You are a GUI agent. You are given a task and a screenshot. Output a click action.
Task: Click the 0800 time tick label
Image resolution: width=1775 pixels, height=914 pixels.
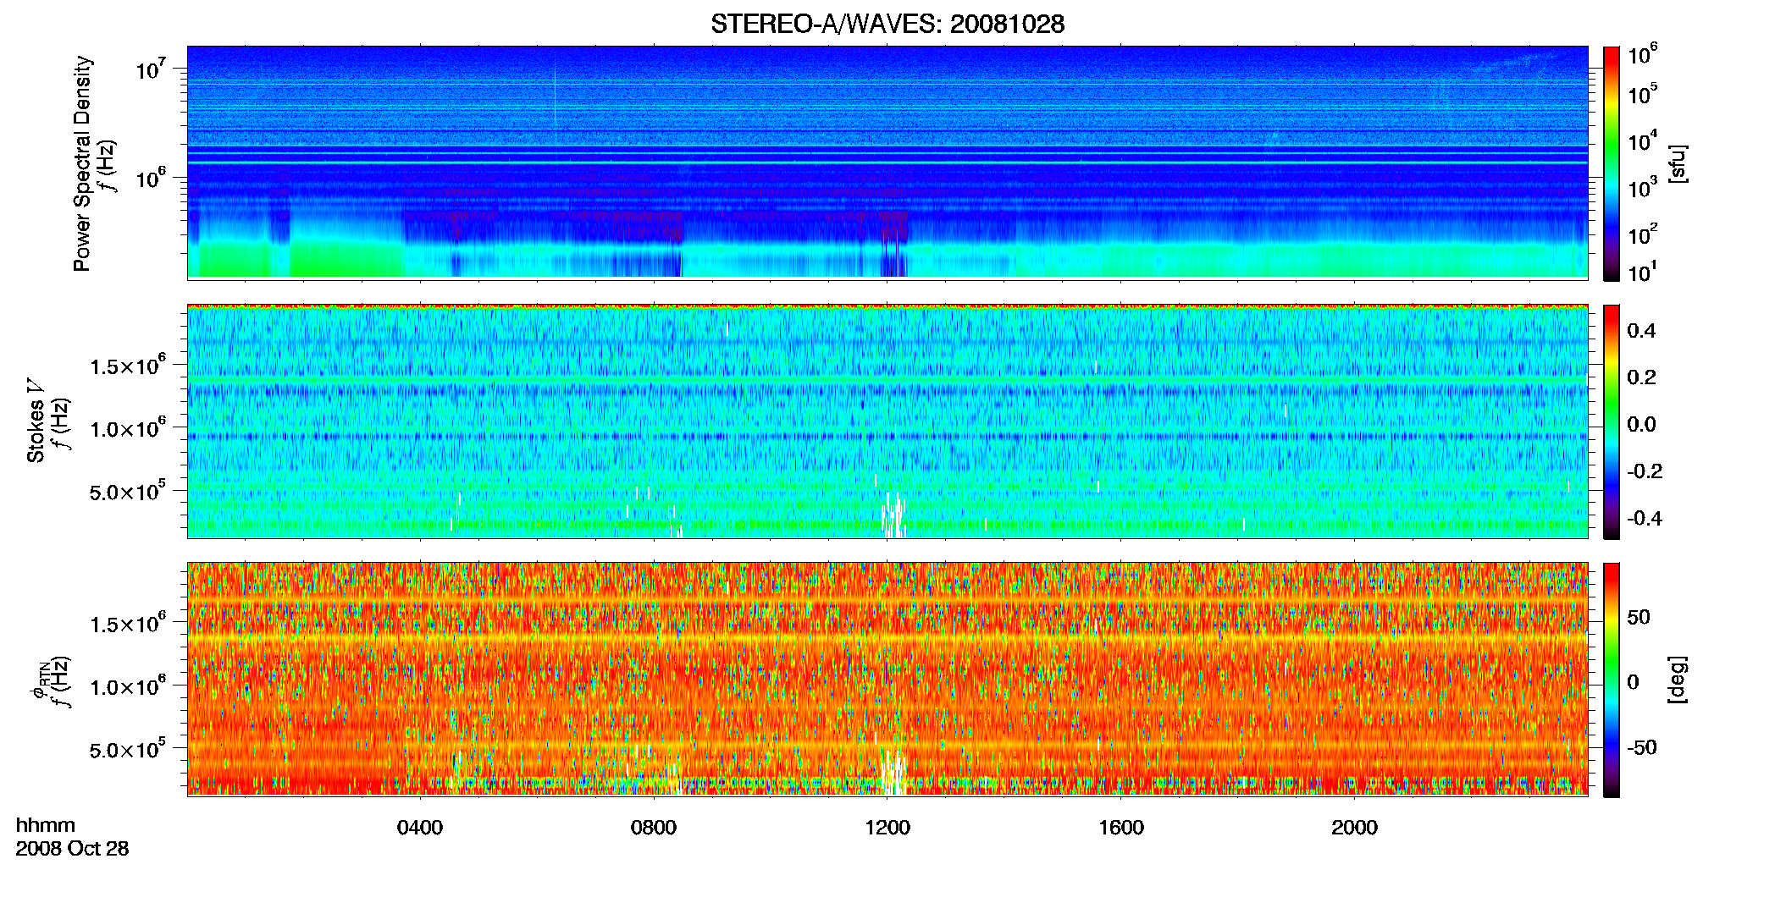(x=654, y=827)
